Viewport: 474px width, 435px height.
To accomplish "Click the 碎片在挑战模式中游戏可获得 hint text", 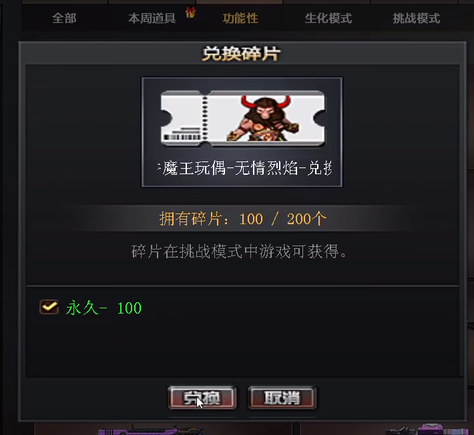I will click(239, 252).
